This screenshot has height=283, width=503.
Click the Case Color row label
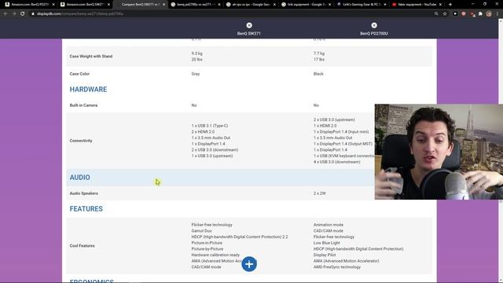(x=79, y=74)
